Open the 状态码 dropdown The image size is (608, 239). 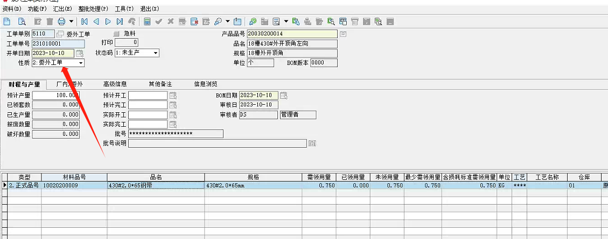(155, 53)
